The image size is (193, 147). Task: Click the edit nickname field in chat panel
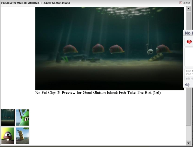point(189,79)
